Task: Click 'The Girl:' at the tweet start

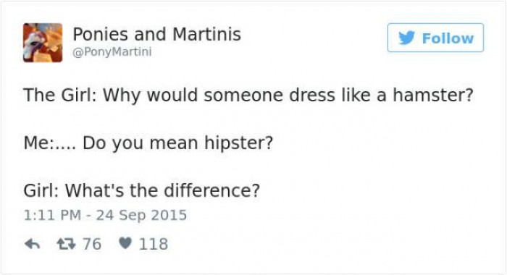Action: 60,95
